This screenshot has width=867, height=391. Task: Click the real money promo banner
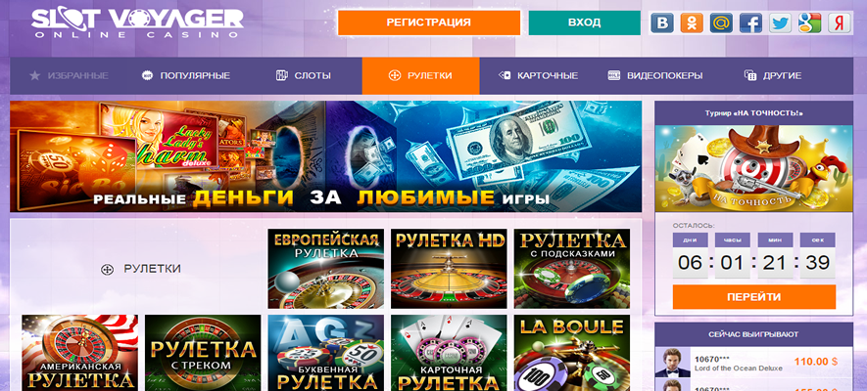(x=325, y=156)
